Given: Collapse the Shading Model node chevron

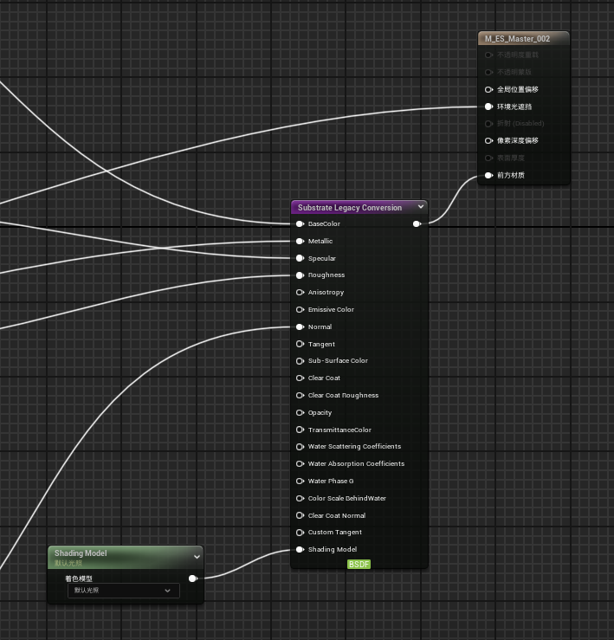Looking at the screenshot, I should [197, 557].
